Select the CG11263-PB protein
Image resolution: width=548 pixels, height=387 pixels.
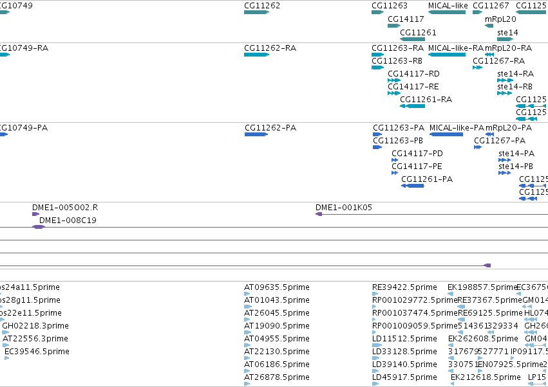(398, 141)
